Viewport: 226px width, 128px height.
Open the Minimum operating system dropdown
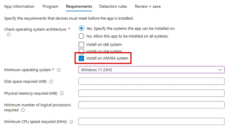point(151,70)
